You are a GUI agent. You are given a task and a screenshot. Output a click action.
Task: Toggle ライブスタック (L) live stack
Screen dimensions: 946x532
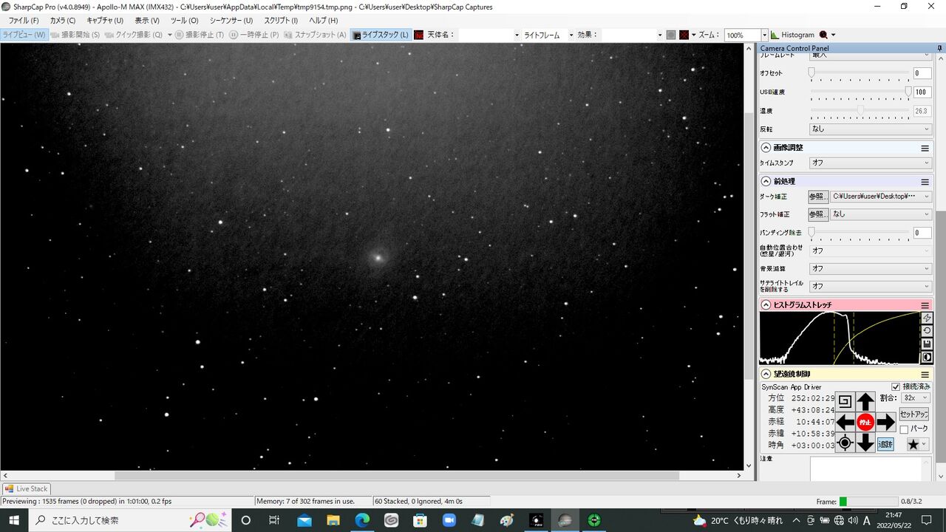point(381,35)
